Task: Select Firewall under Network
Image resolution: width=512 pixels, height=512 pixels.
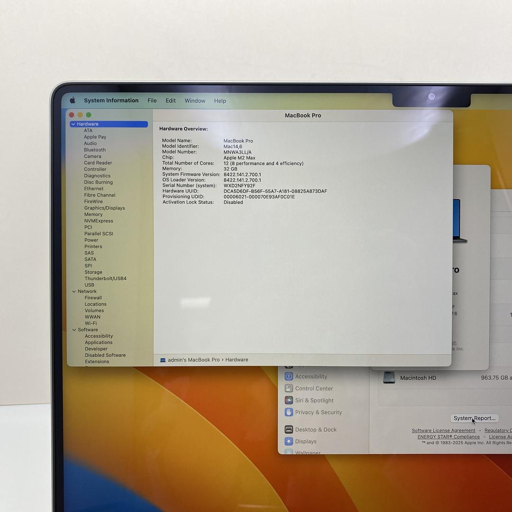Action: pos(93,298)
